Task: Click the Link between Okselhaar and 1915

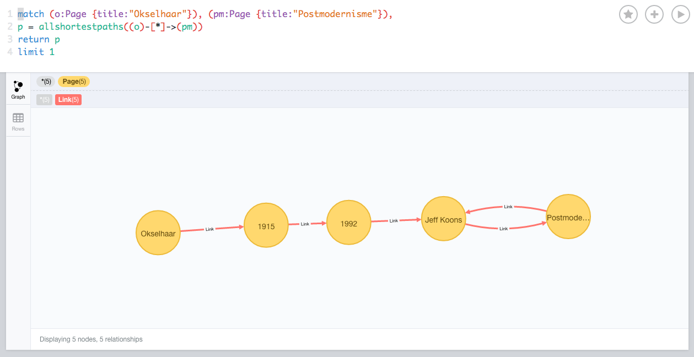Action: coord(209,229)
